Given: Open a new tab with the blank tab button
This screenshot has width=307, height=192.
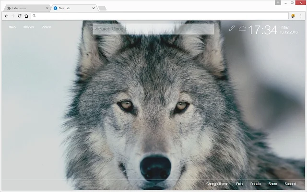Looking at the screenshot, I should tap(102, 8).
